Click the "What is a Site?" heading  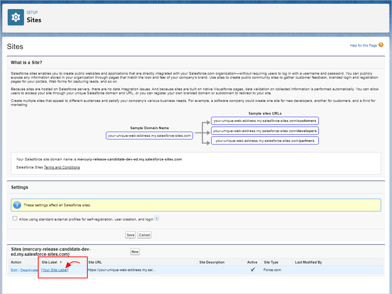pyautogui.click(x=27, y=63)
